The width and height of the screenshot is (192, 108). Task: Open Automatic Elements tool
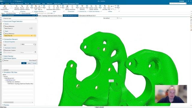coord(82,7)
